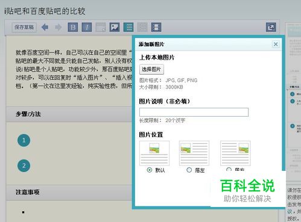
Task: Click the 选择图片 choose image button
Action: pos(151,69)
